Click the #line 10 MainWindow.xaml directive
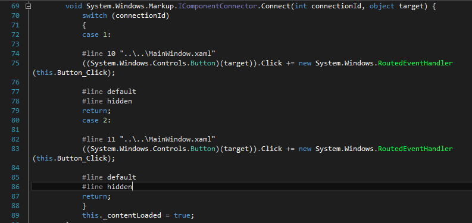 tap(149, 54)
